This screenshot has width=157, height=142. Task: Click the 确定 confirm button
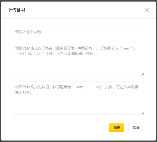click(117, 128)
